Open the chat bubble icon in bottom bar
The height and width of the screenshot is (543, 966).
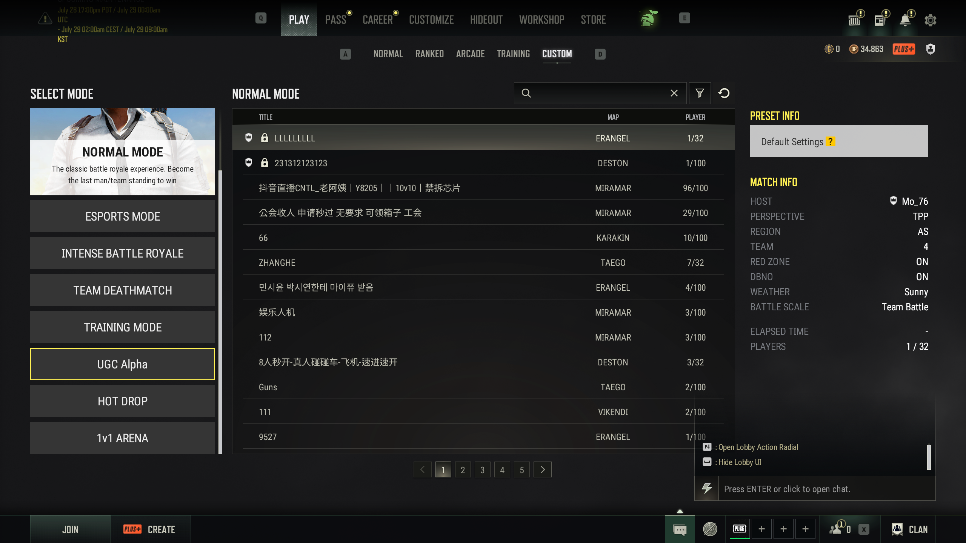coord(680,529)
